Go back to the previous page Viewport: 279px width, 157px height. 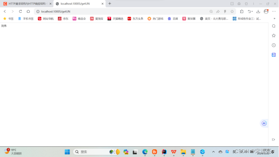pyautogui.click(x=5, y=11)
